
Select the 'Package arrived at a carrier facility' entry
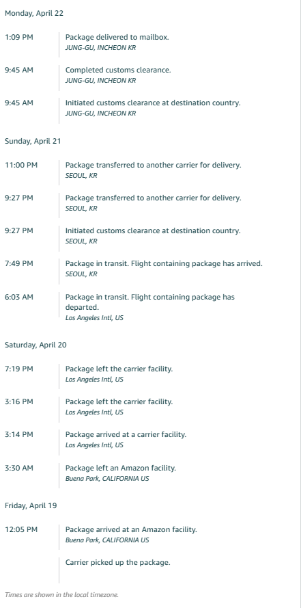[126, 435]
